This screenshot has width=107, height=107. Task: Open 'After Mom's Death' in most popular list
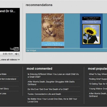pyautogui.click(x=98, y=95)
